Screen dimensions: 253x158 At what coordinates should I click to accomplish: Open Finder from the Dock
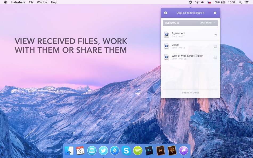pos(69,151)
